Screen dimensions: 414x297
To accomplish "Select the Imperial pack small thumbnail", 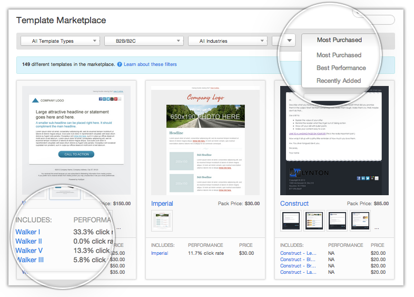I will pos(162,221).
